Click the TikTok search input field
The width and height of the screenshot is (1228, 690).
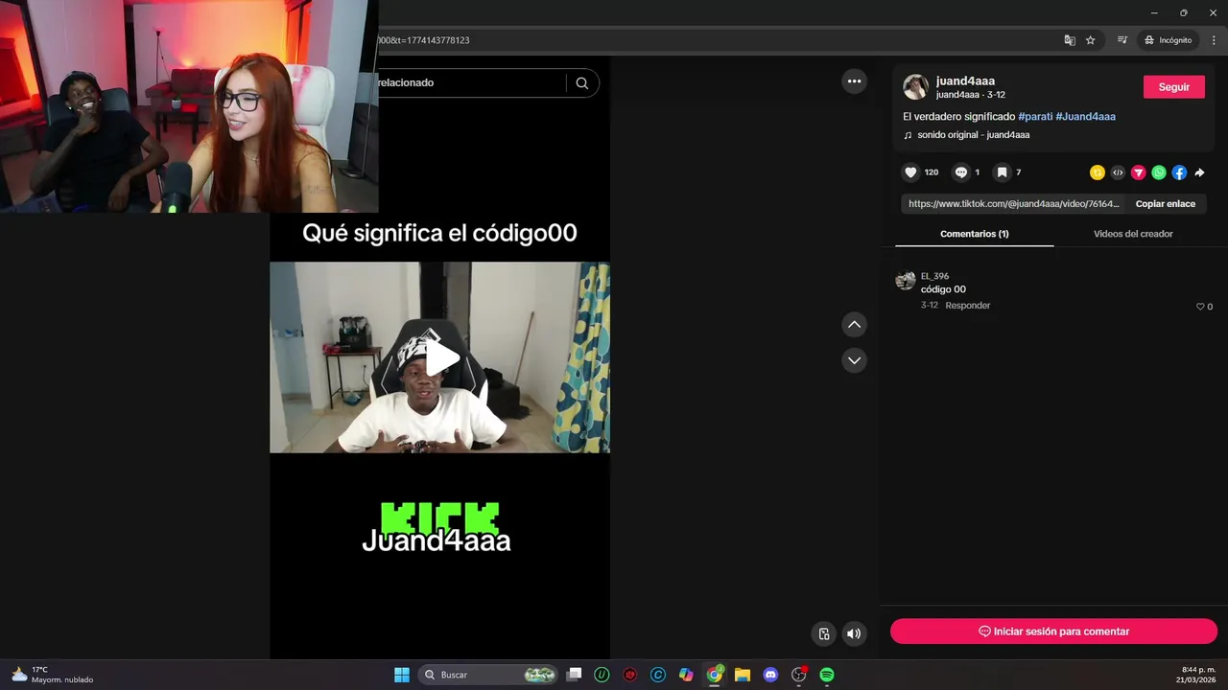coord(470,82)
